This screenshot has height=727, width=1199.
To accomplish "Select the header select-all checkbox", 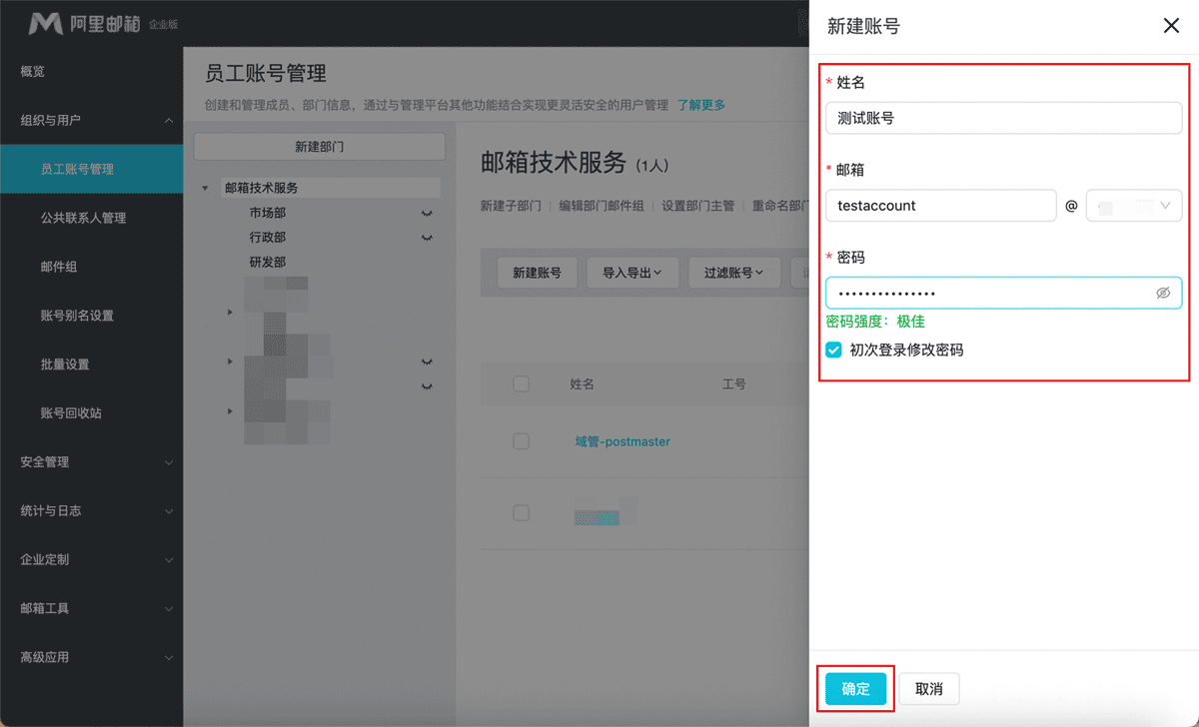I will pos(521,383).
